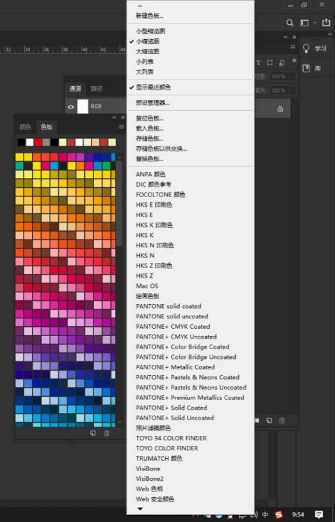
Task: Choose 复位色板... menu item
Action: click(150, 118)
